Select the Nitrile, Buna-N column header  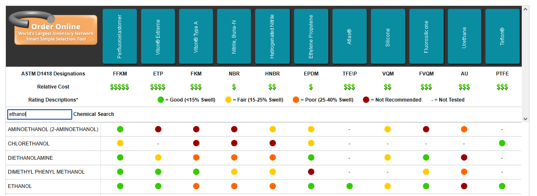click(x=234, y=36)
